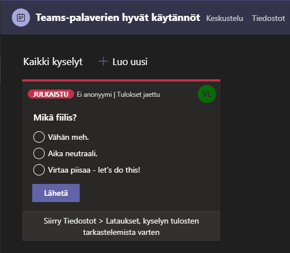Image resolution: width=290 pixels, height=253 pixels.
Task: Click the plus icon beside Luo uusi
Action: point(103,62)
